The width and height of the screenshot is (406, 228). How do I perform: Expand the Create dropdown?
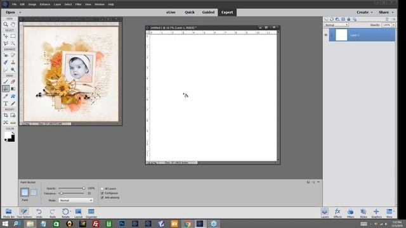tap(364, 12)
